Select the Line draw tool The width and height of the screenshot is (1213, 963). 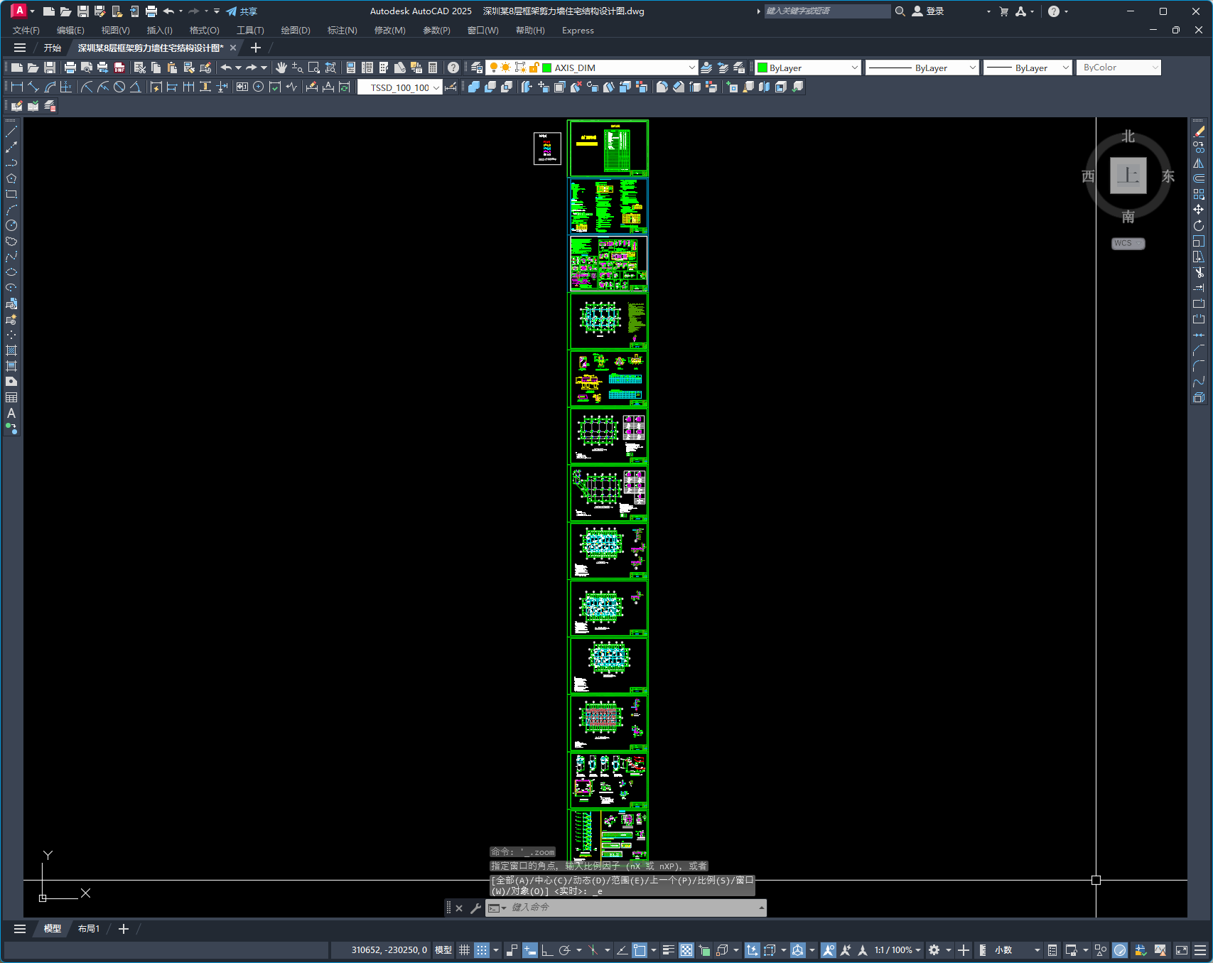11,131
